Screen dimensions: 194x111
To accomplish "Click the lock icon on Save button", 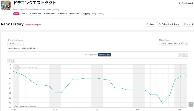I will tap(147, 24).
